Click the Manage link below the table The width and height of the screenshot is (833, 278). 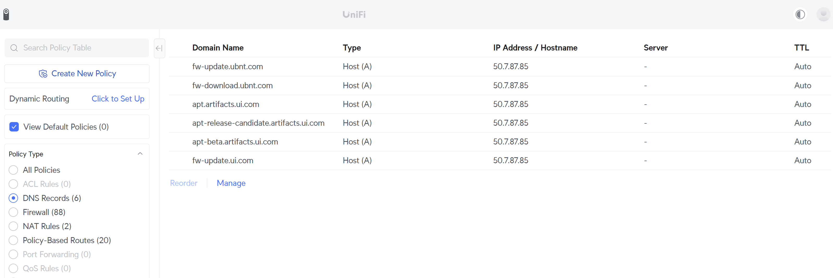(231, 183)
